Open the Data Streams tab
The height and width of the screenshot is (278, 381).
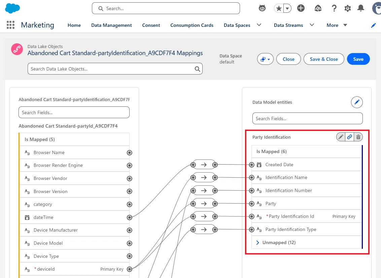[288, 25]
